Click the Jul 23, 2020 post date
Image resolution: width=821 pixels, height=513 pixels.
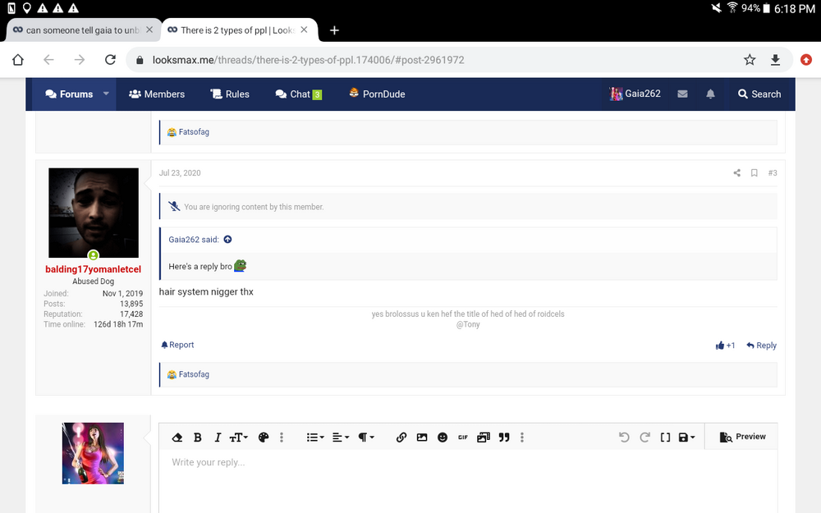[180, 172]
